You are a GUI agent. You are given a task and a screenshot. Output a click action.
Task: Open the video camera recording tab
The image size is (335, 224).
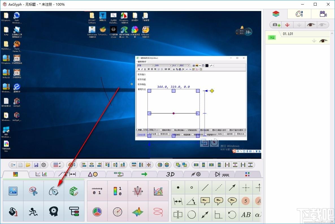323,14
